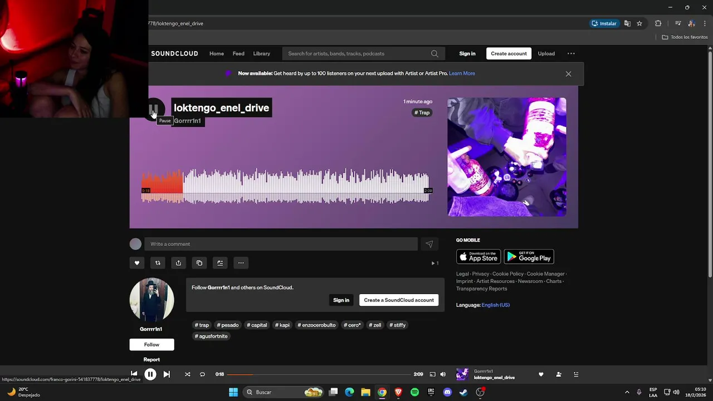Skip to previous track in bottom player
Image resolution: width=713 pixels, height=401 pixels.
(134, 374)
